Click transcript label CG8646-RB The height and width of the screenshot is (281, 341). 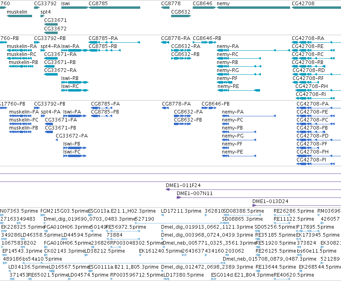(x=207, y=38)
